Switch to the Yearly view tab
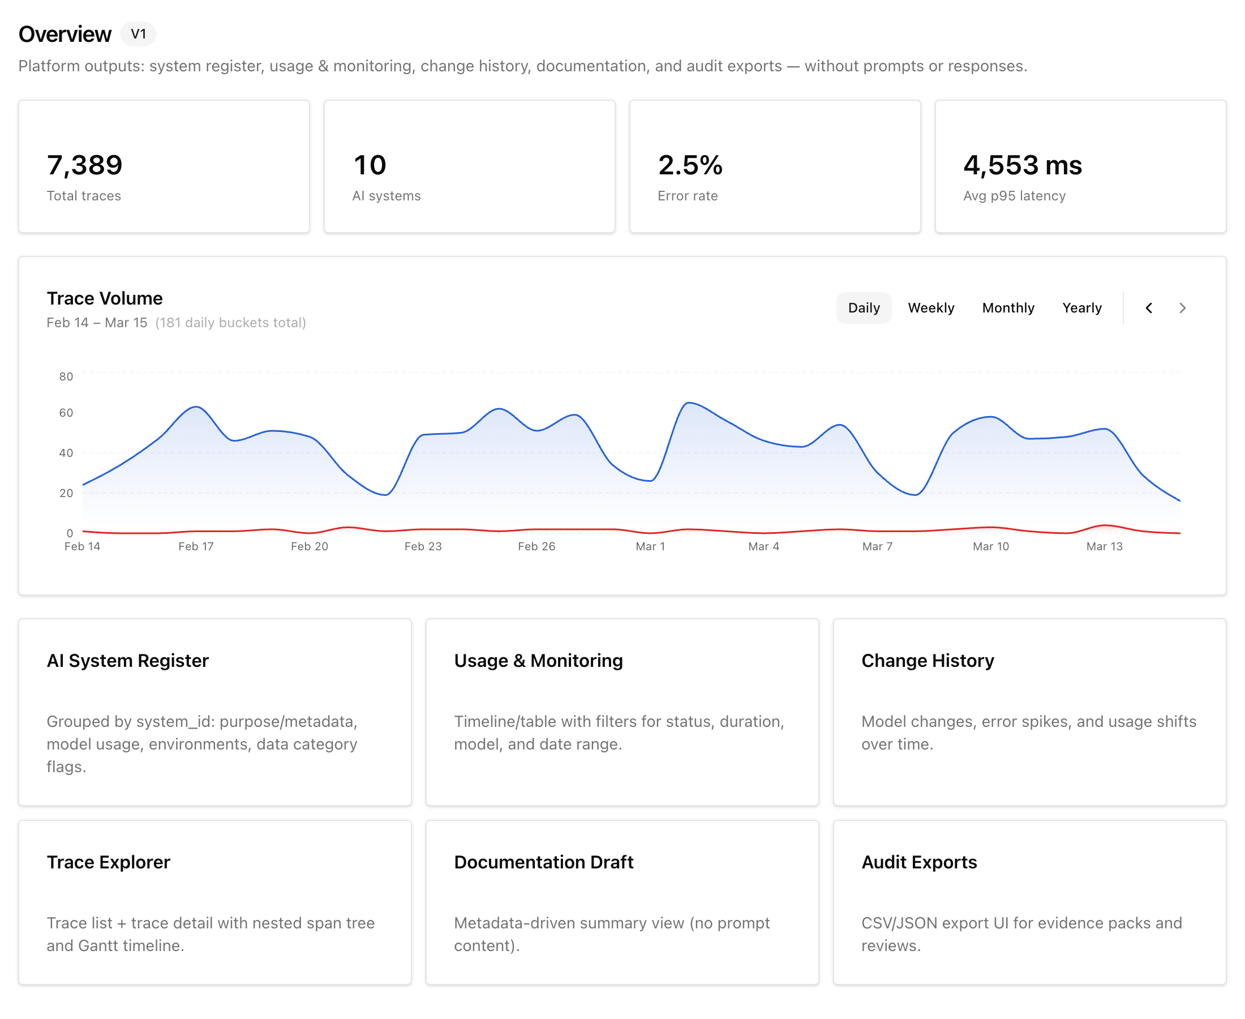This screenshot has width=1245, height=1019. (x=1081, y=307)
